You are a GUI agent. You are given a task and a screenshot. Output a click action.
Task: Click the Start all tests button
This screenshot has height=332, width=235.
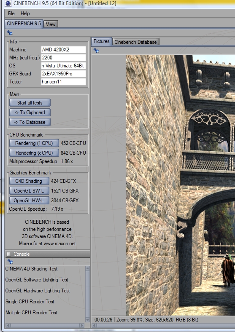pos(30,103)
